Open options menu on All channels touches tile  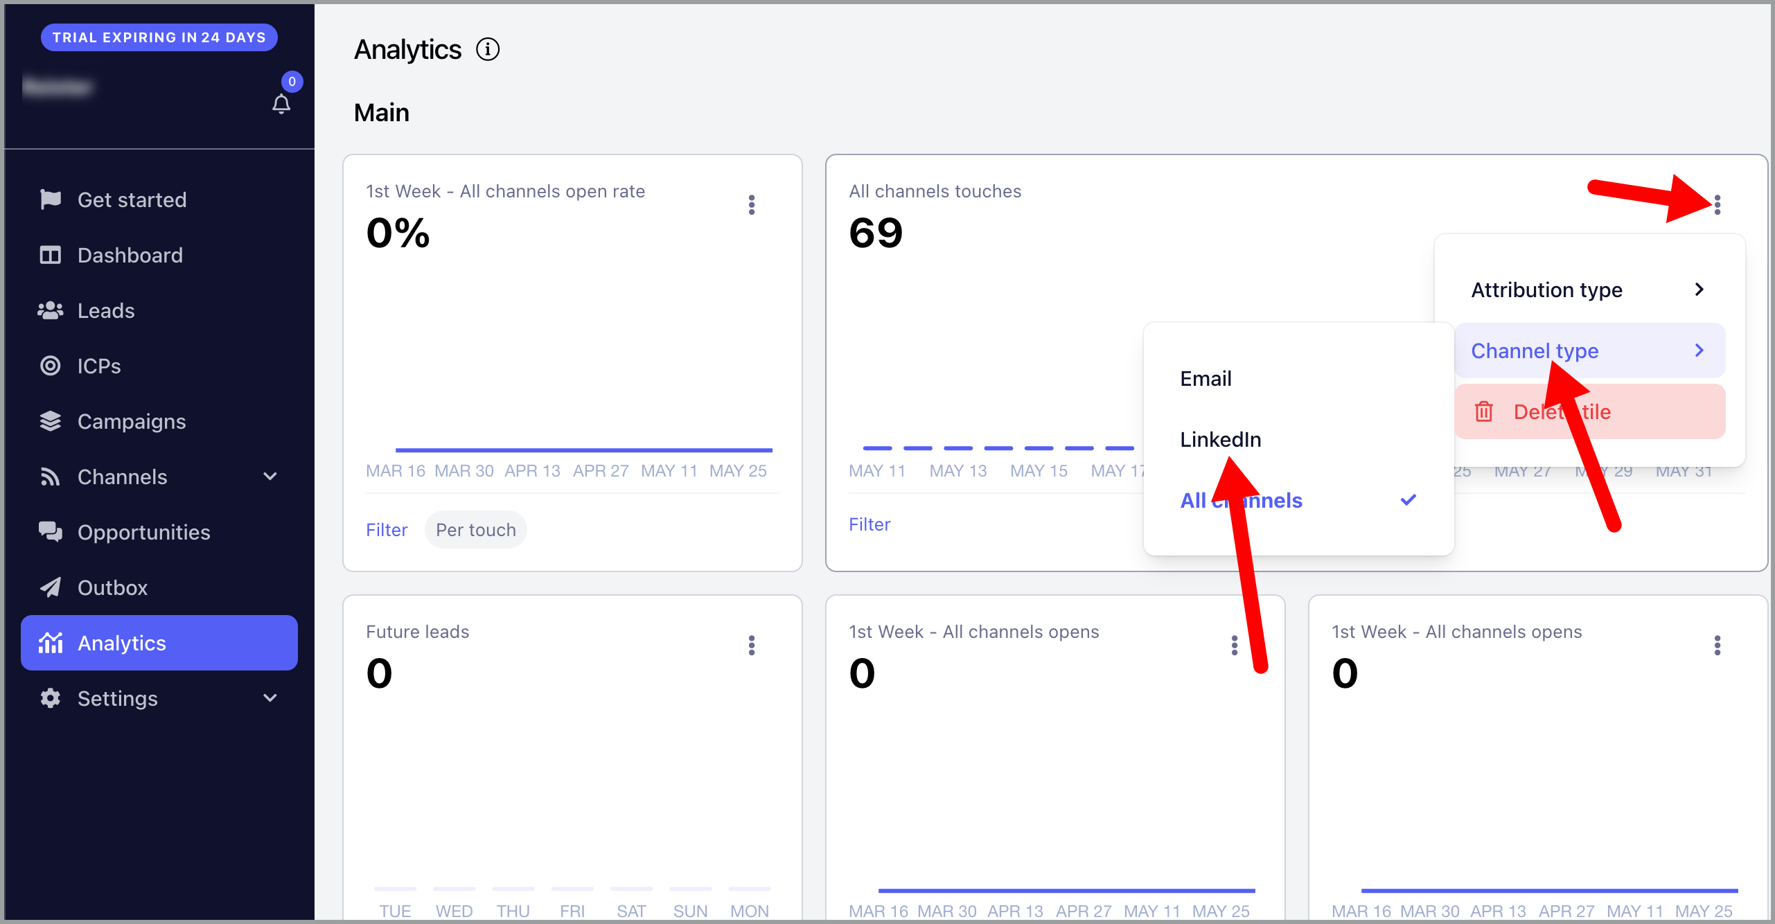point(1717,205)
